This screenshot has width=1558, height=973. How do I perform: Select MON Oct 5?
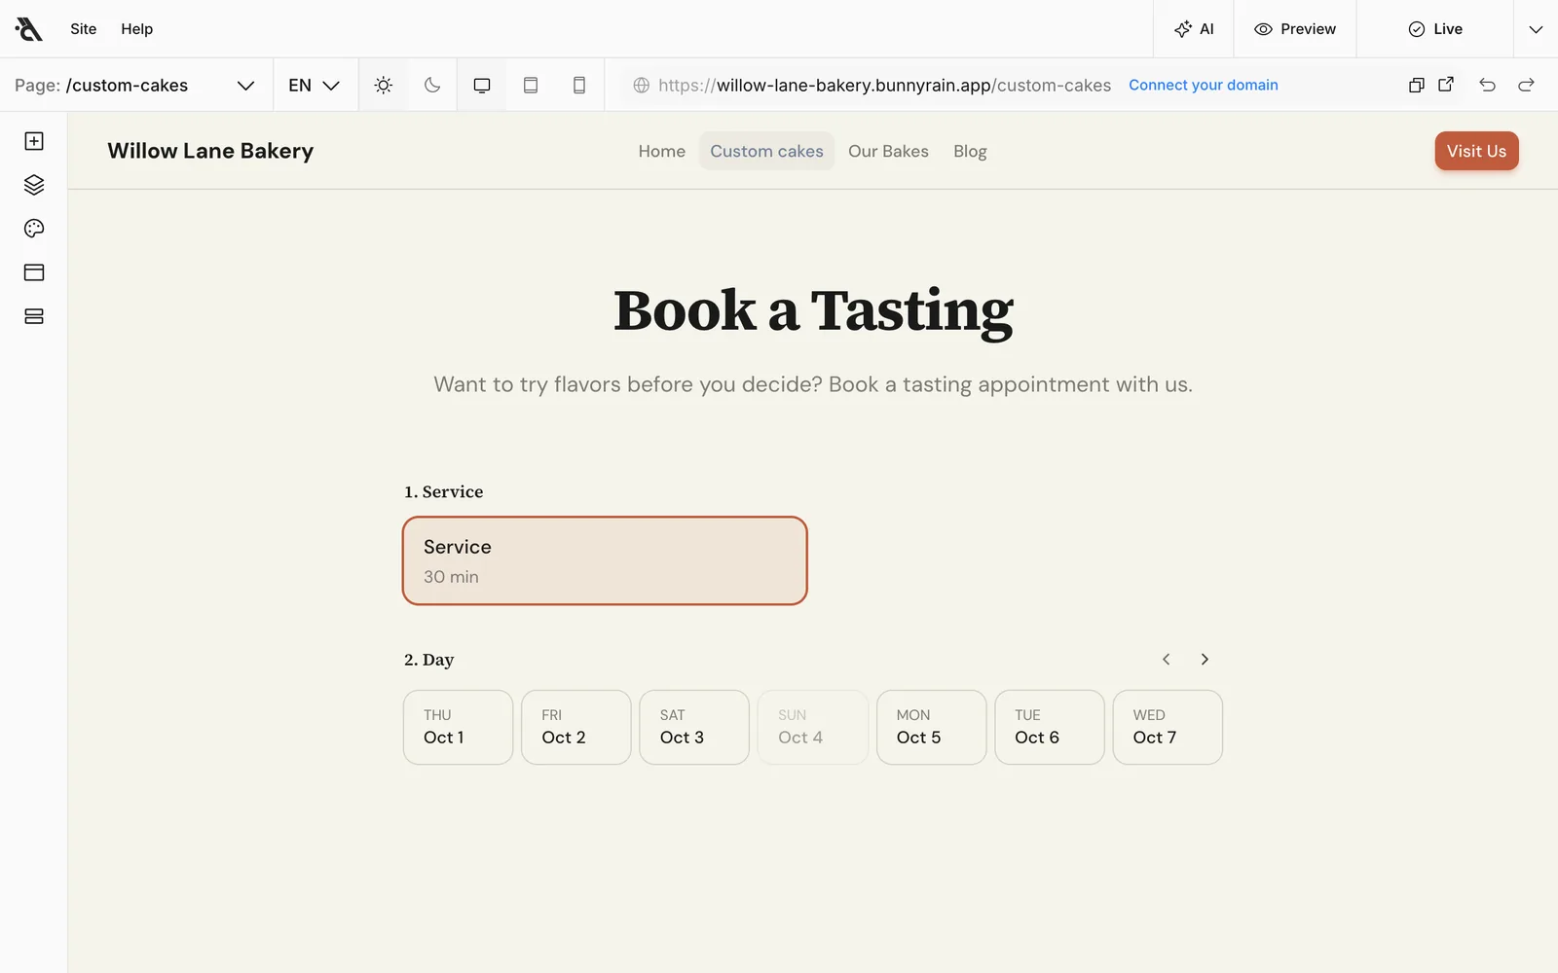click(x=931, y=727)
